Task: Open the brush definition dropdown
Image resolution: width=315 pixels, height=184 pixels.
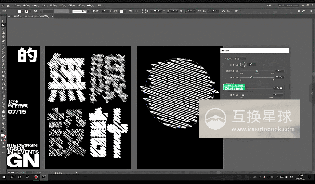Action: 88,11
